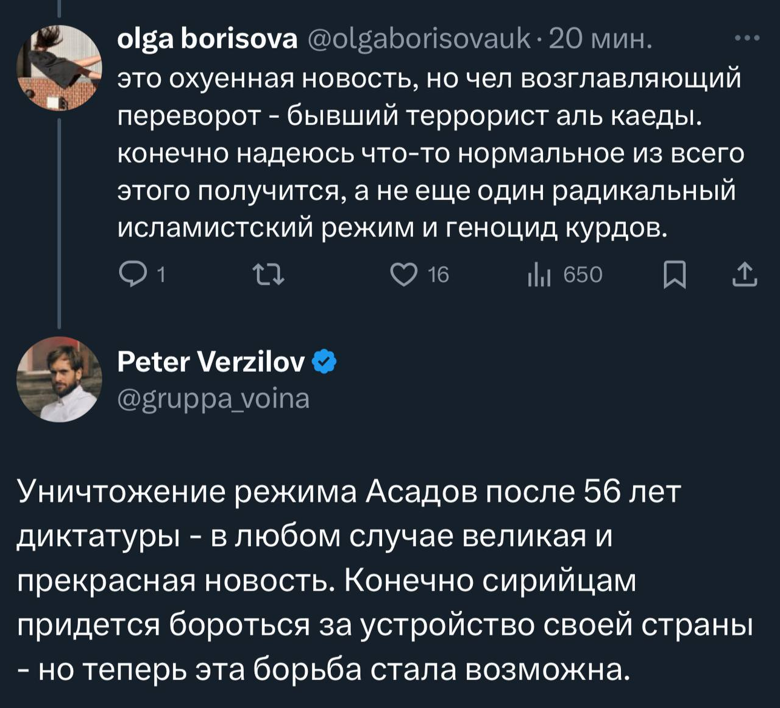Click the share upload icon
This screenshot has height=708, width=780.
tap(744, 275)
